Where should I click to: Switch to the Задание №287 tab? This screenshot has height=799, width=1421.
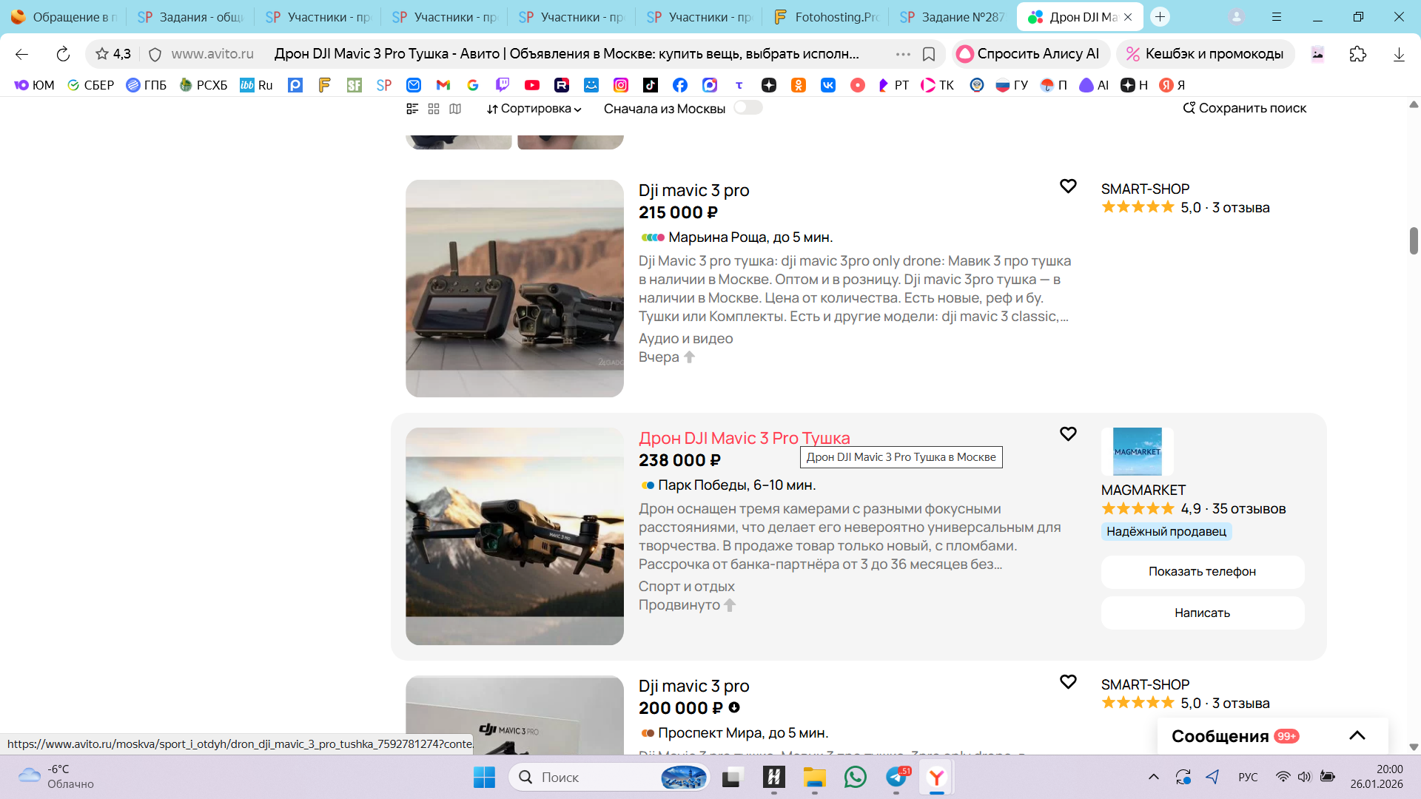pos(953,16)
